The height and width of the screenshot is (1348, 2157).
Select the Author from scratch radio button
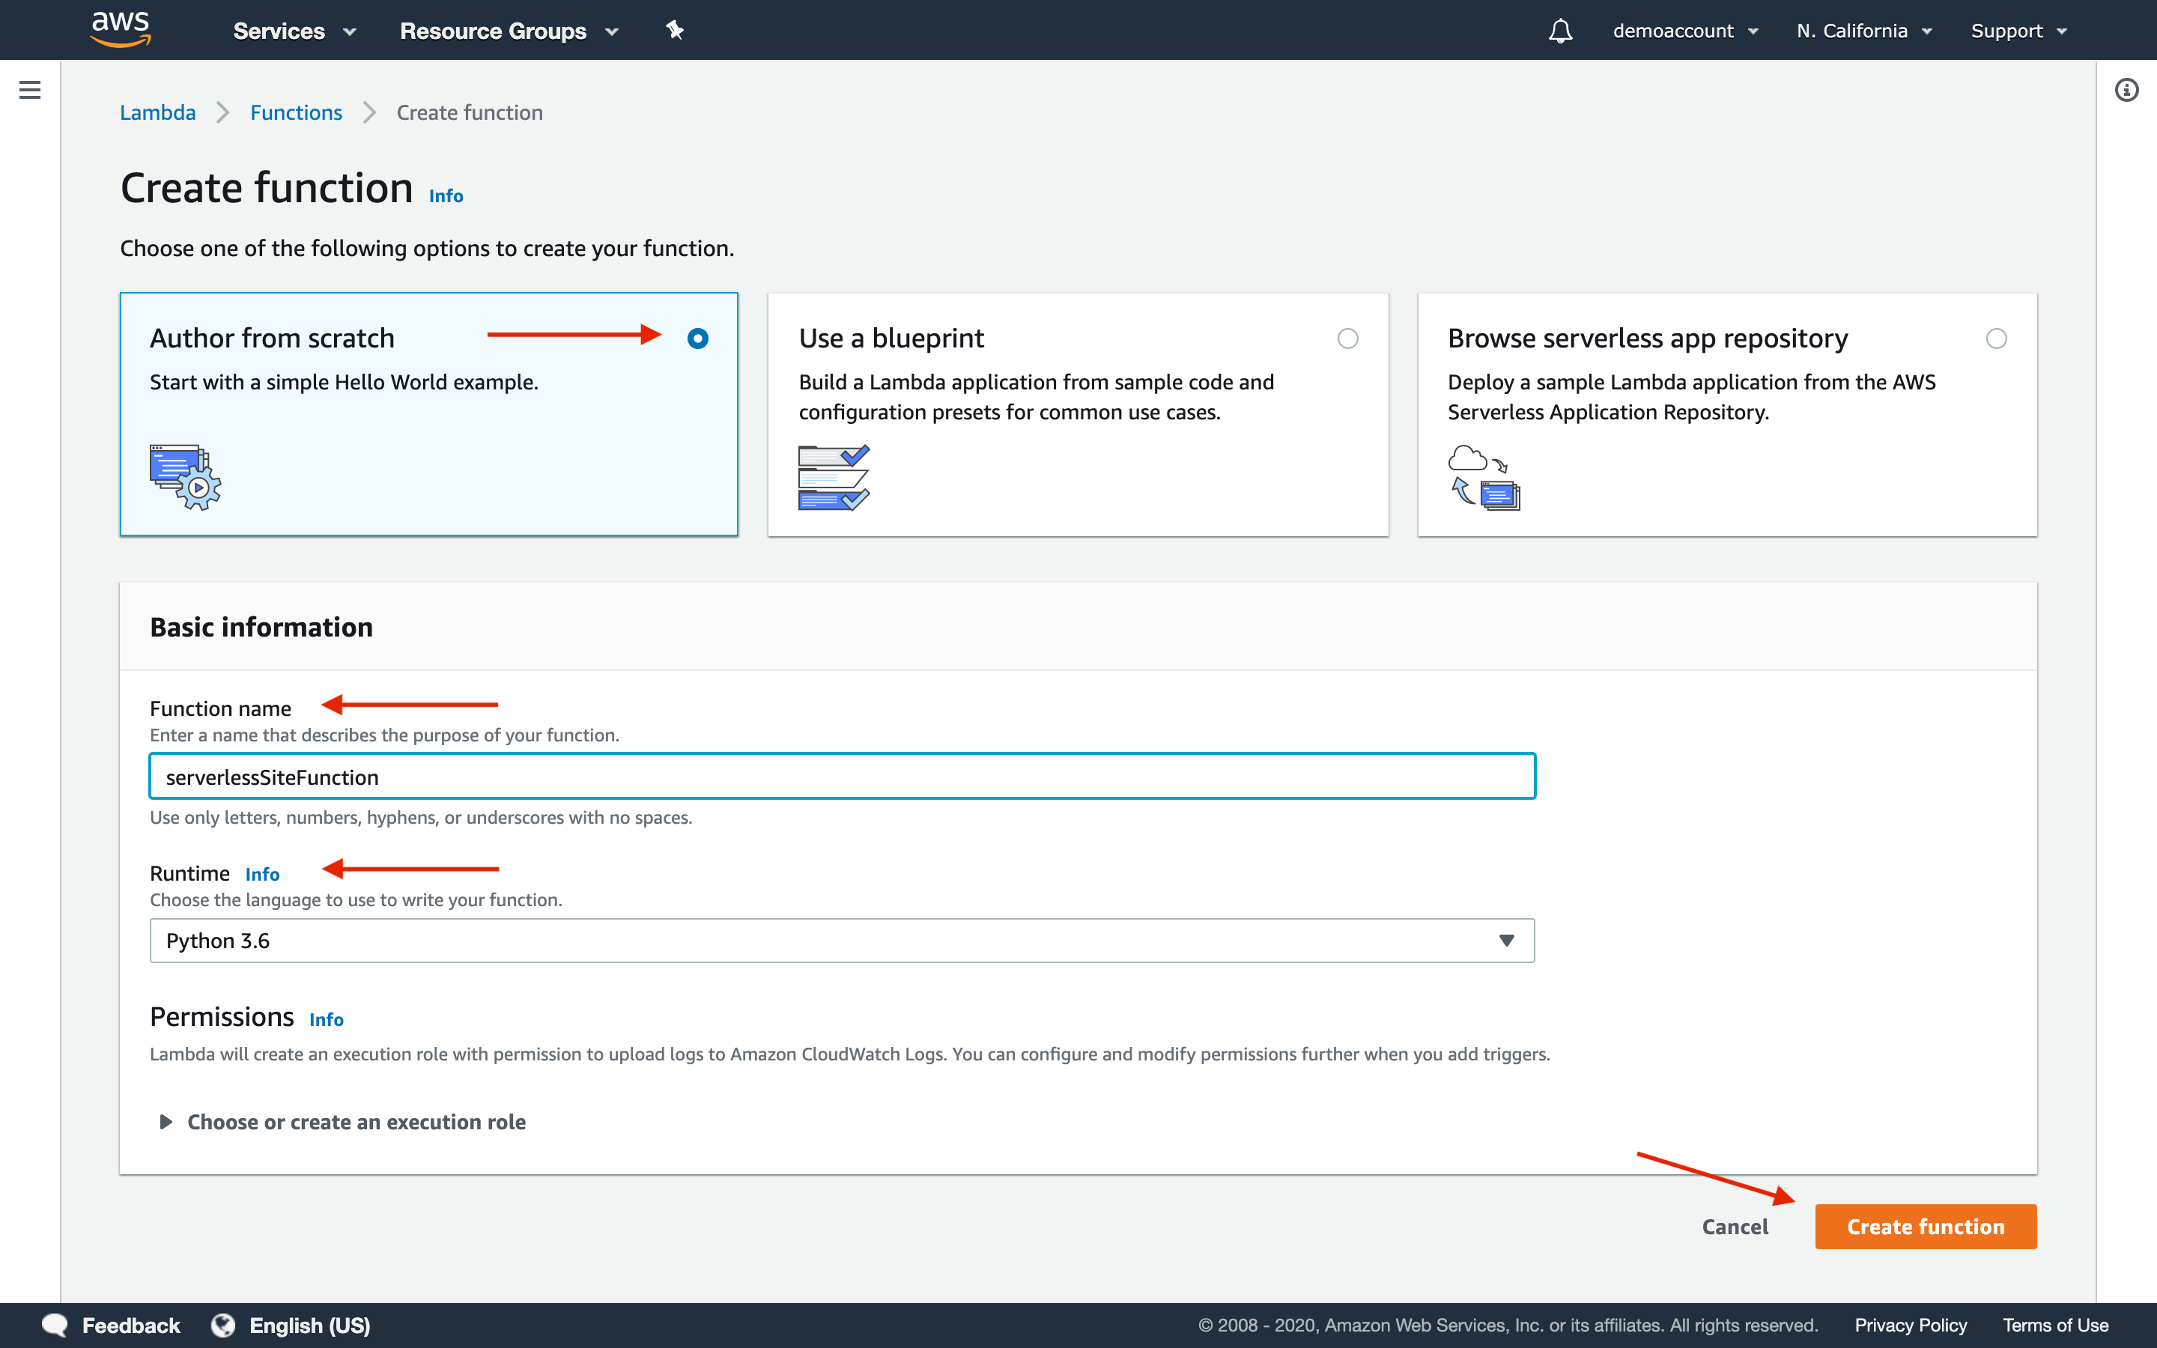(697, 338)
